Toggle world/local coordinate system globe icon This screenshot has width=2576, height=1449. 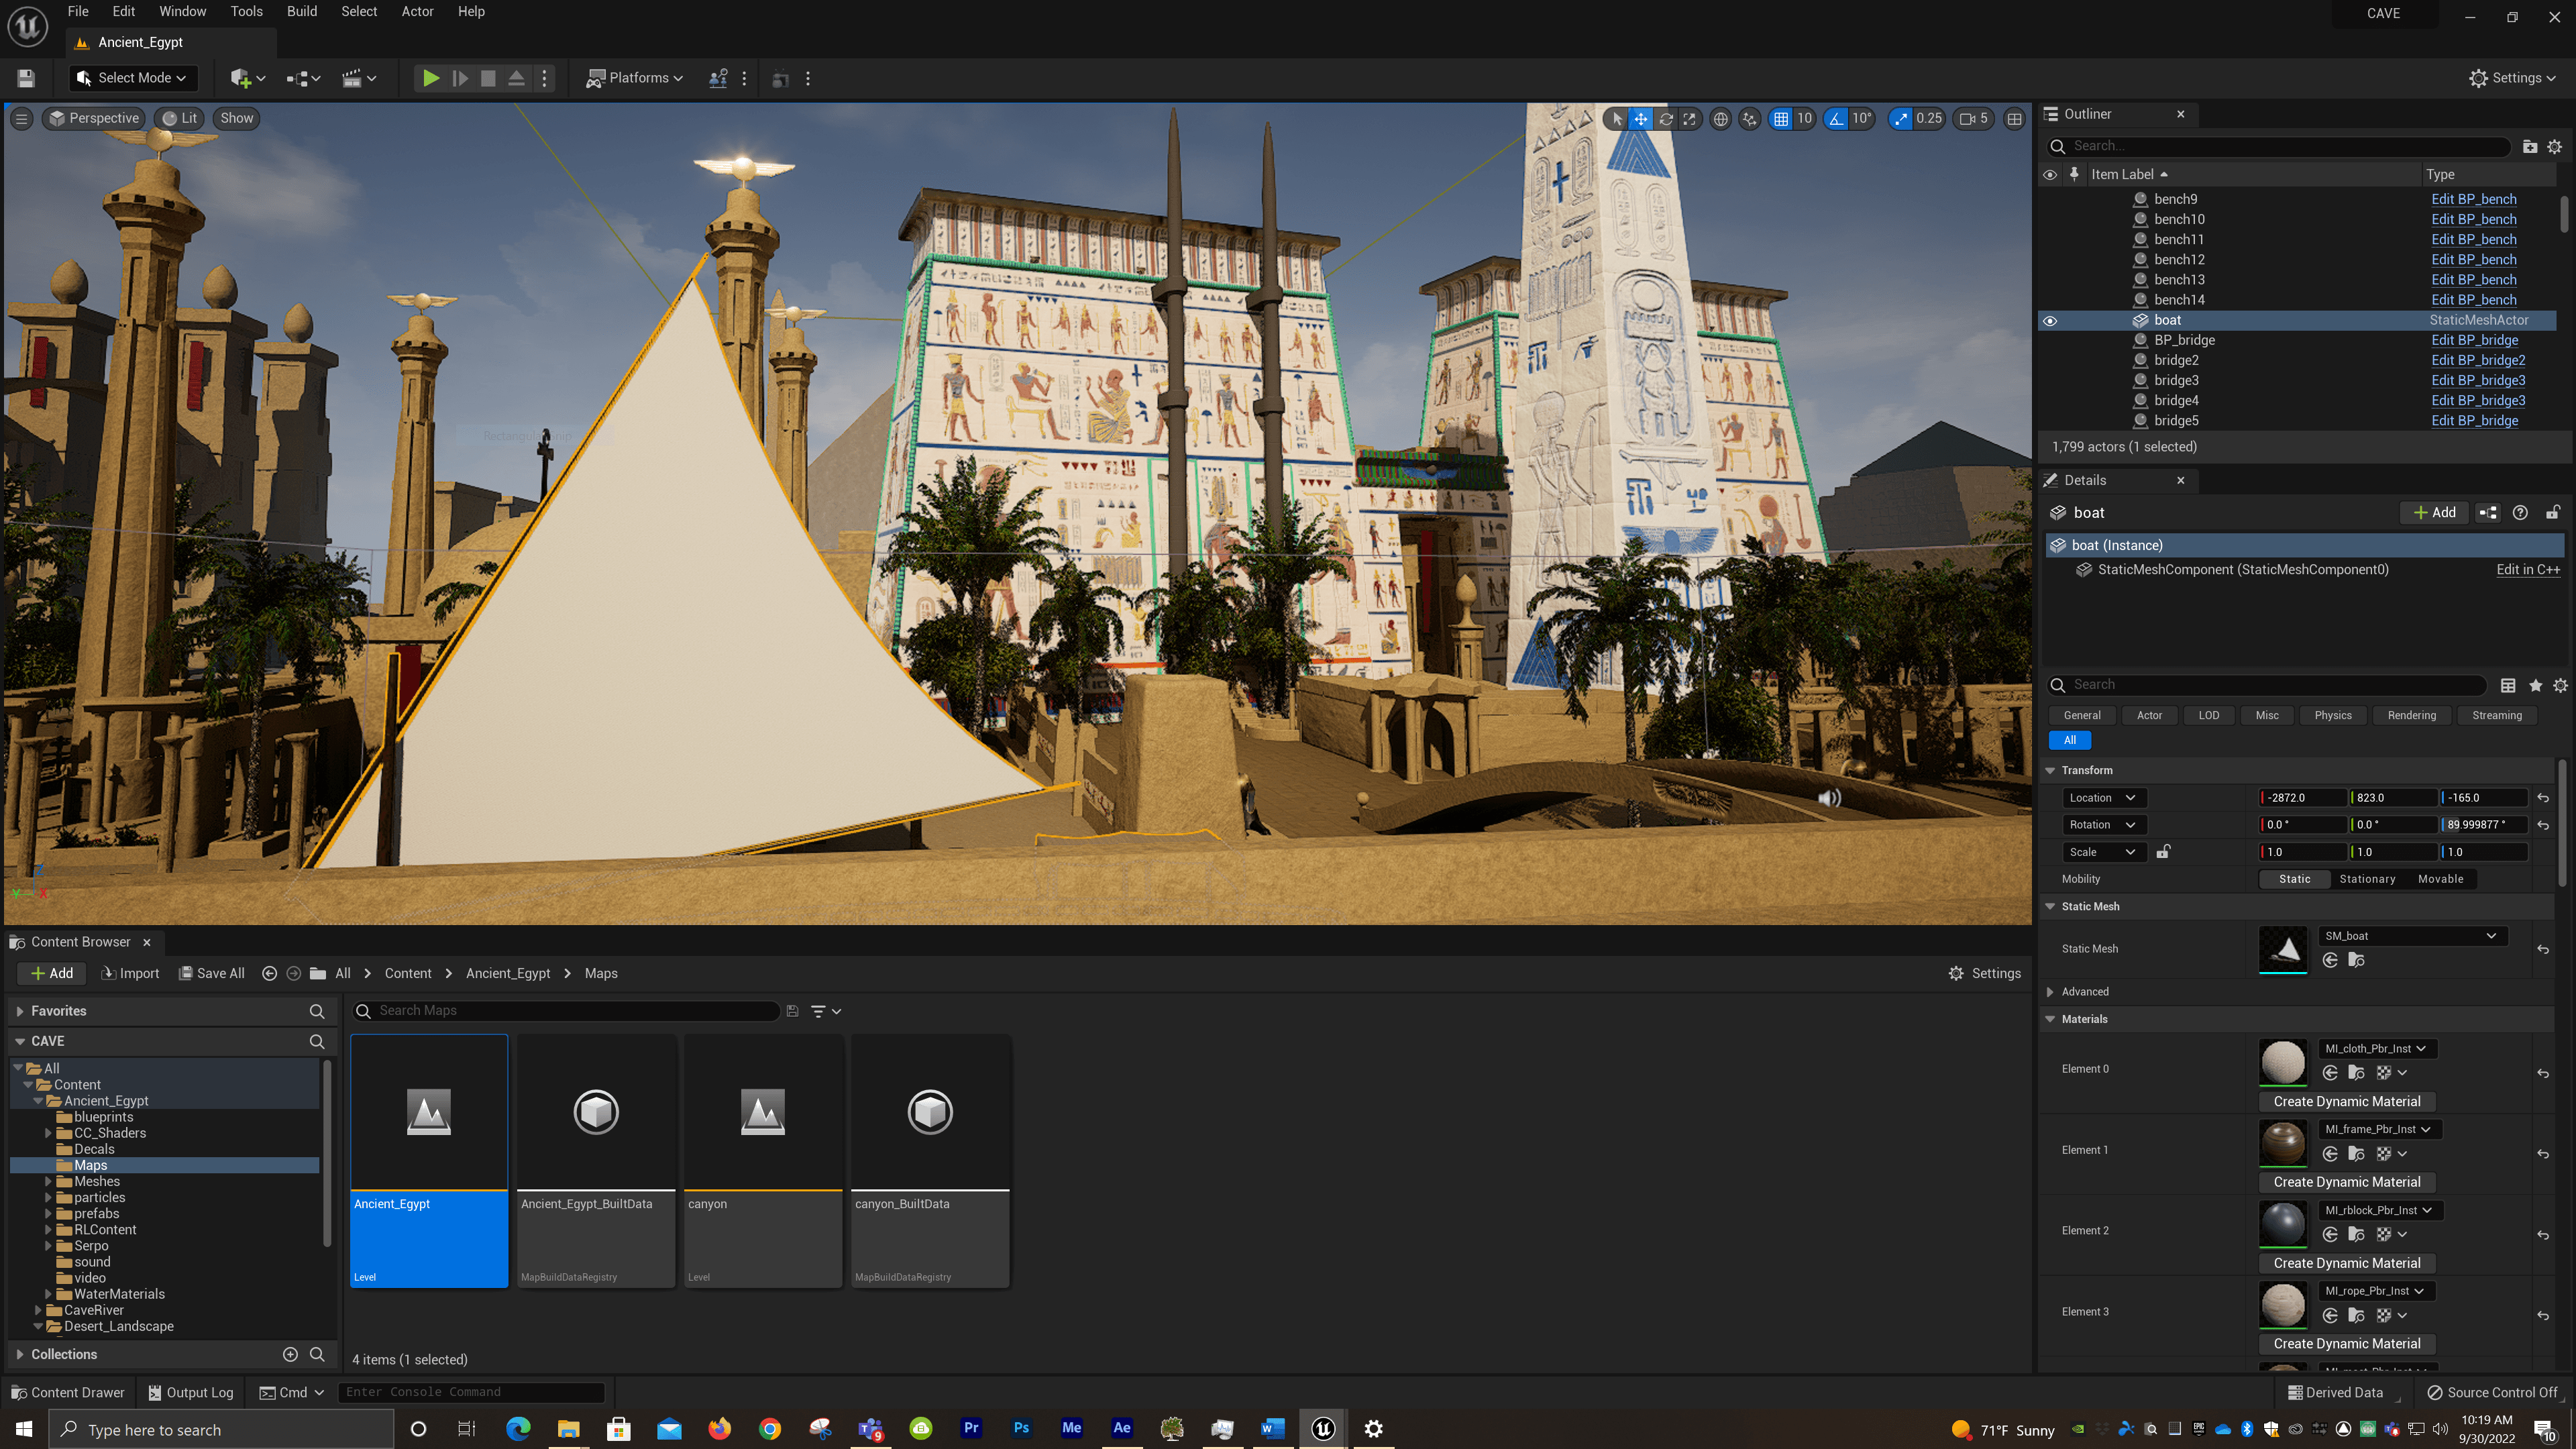click(x=1720, y=119)
